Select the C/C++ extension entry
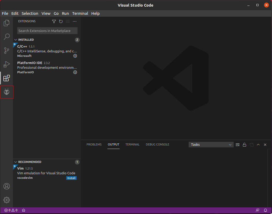This screenshot has width=272, height=214. [x=47, y=51]
